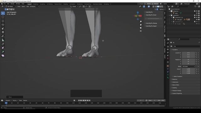Screen dimensions: 201x113
Task: Expand the Auto-Rig Pro: Remap panel
Action: [x=151, y=23]
